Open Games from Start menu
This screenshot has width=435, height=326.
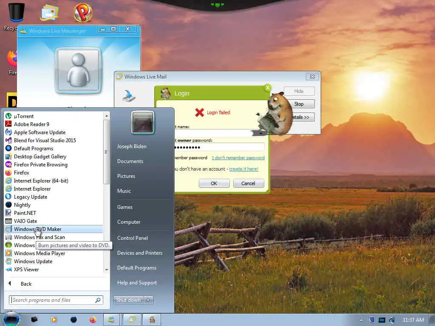[x=125, y=207]
